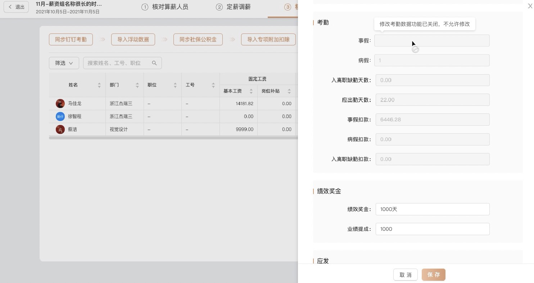Click 导入浮动数据 button
Viewport: 534px width, 283px height.
point(133,39)
